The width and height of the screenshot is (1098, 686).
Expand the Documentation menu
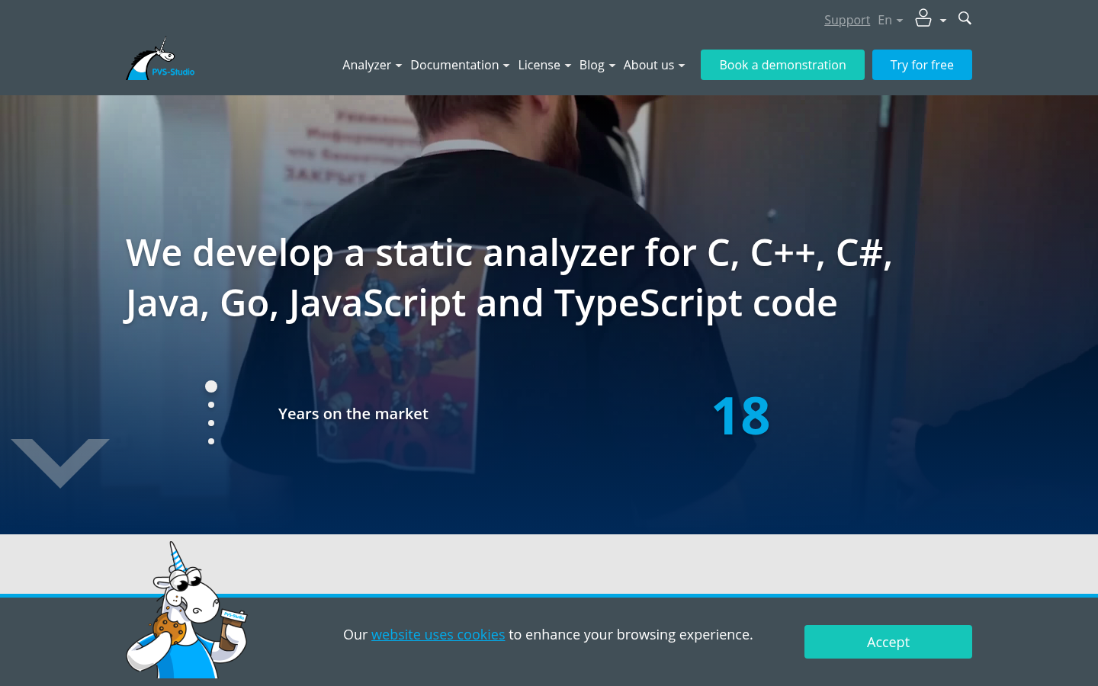pyautogui.click(x=460, y=65)
